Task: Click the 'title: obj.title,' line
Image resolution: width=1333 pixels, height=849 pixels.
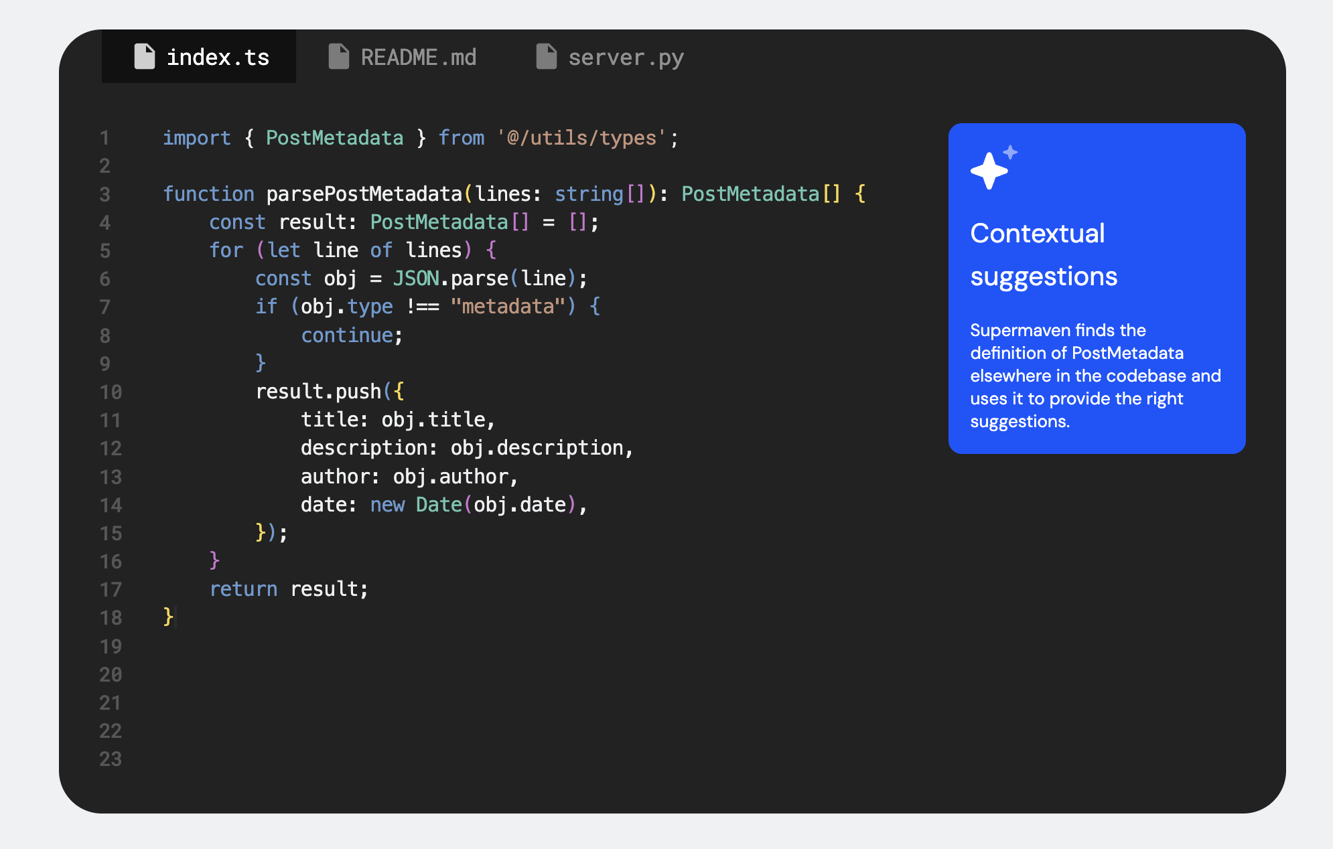Action: (x=398, y=420)
